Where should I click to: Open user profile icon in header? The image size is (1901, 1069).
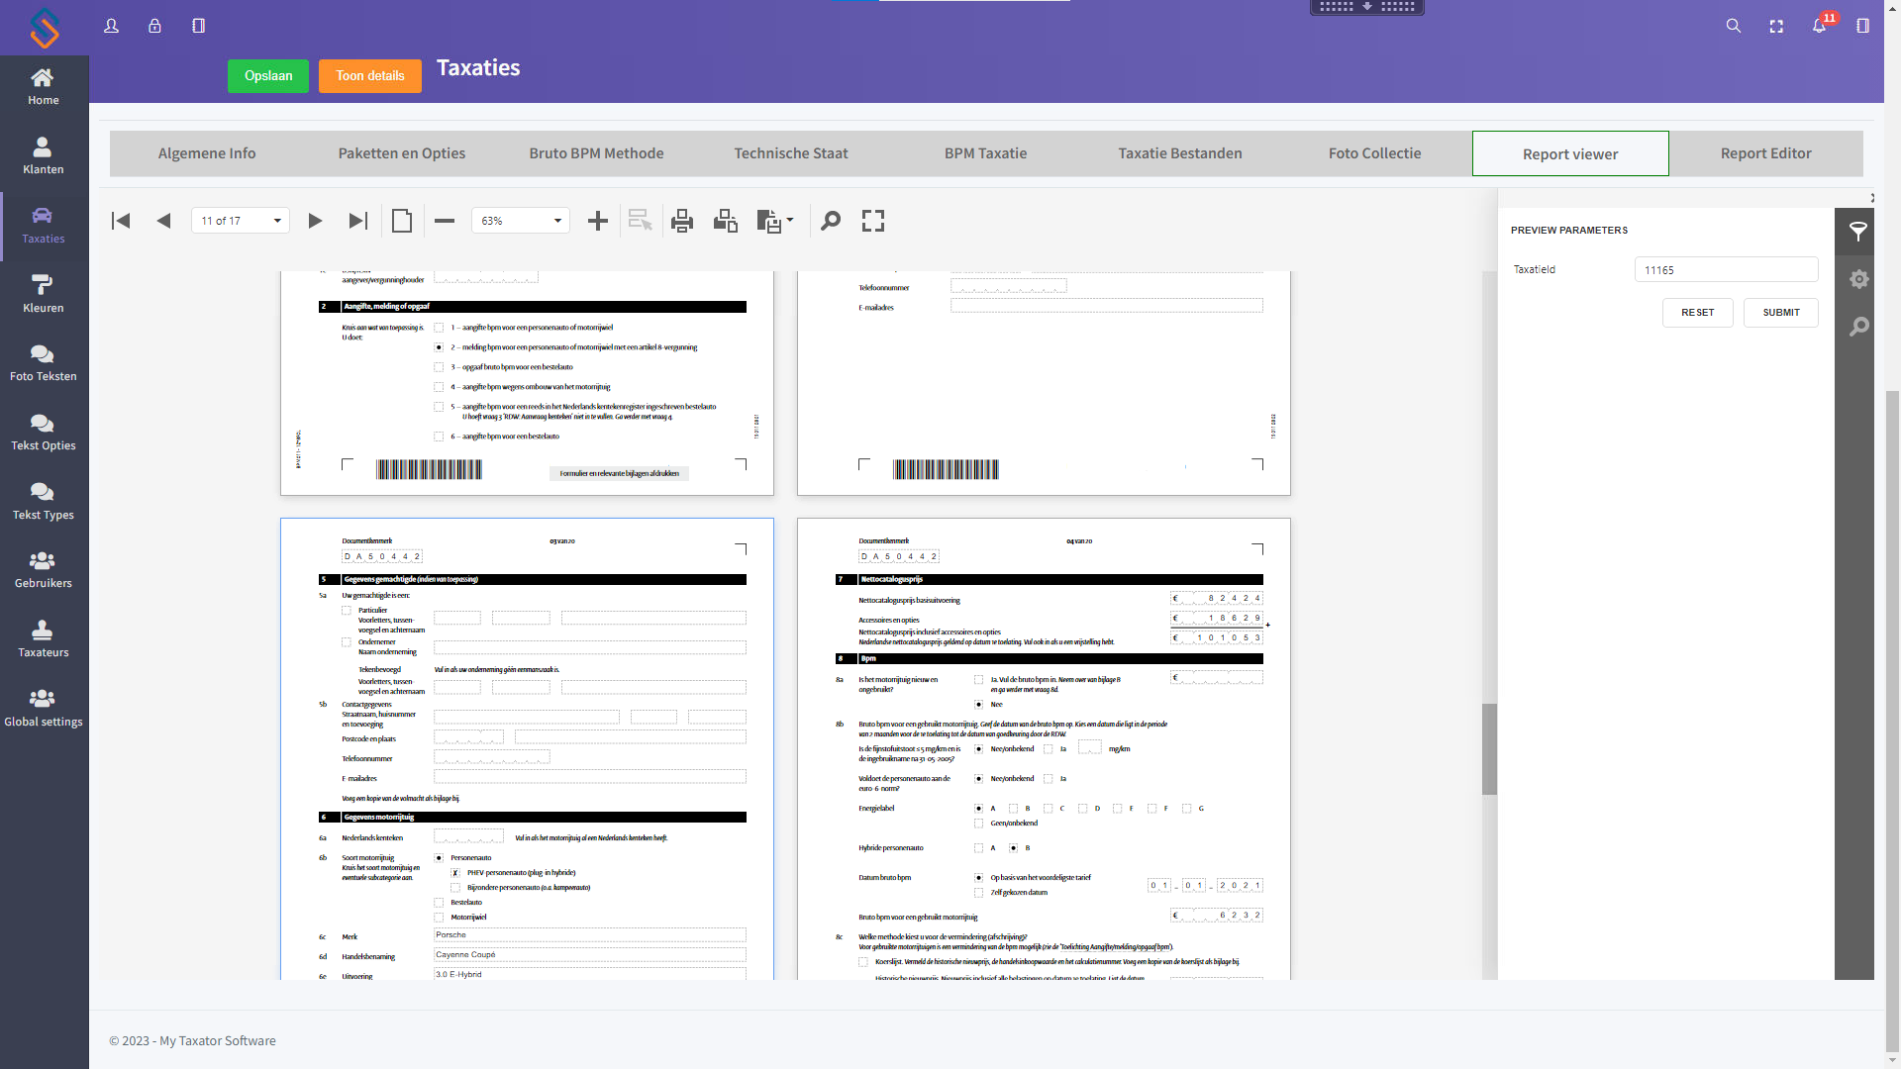point(112,26)
